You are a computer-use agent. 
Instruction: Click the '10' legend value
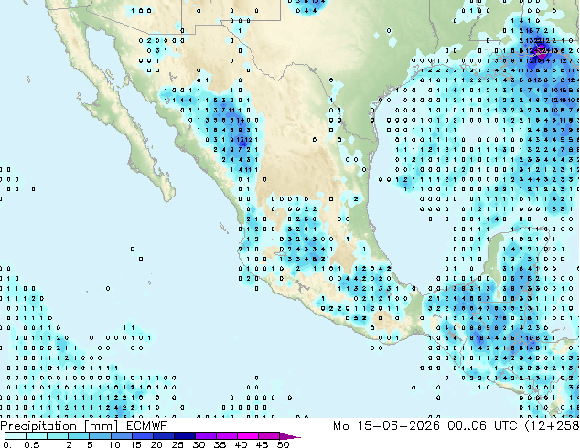click(114, 444)
